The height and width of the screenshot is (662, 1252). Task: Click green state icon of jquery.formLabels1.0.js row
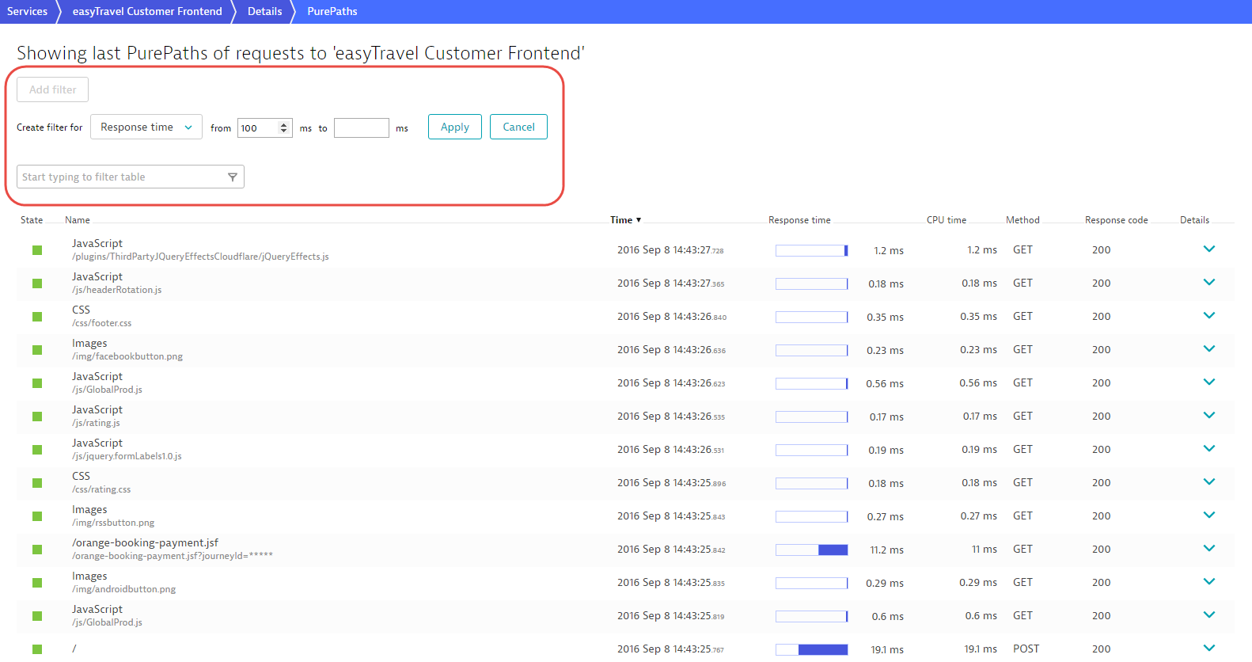click(x=37, y=450)
